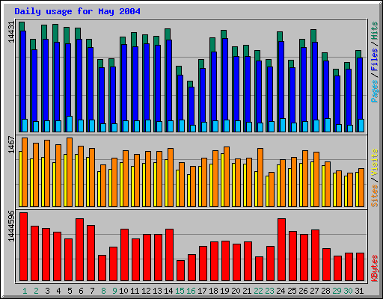The width and height of the screenshot is (383, 299).
Task: Click day label 6 on the x-axis
Action: 81,291
